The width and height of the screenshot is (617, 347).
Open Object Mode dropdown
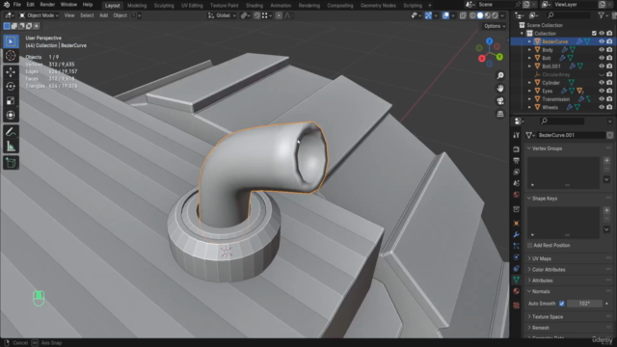coord(39,15)
